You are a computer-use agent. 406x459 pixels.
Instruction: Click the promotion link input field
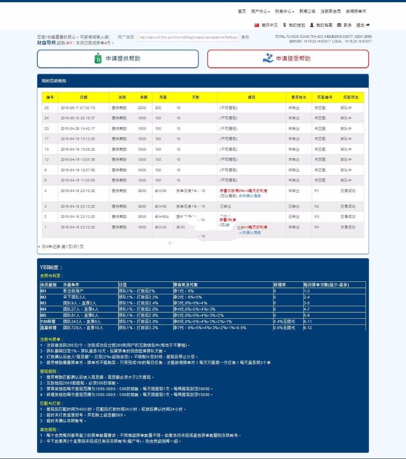point(189,37)
